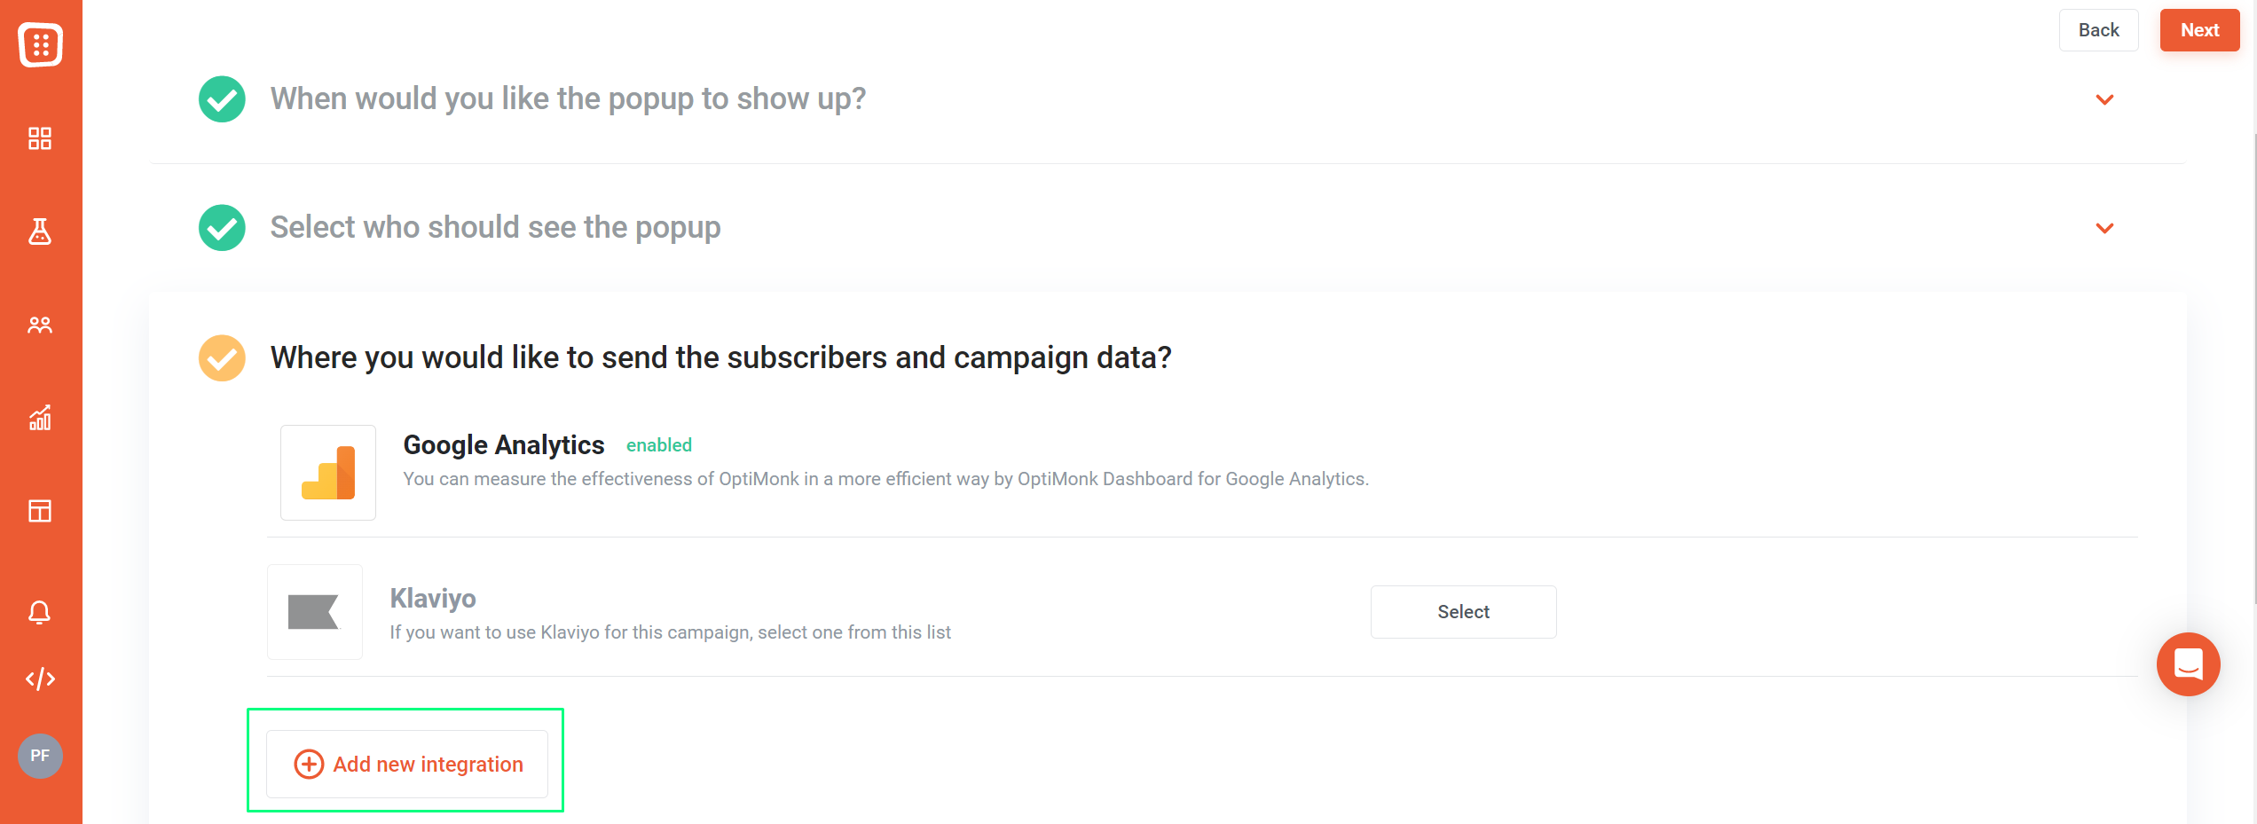
Task: Click the Klaviyo flag logo thumbnail
Action: point(315,612)
